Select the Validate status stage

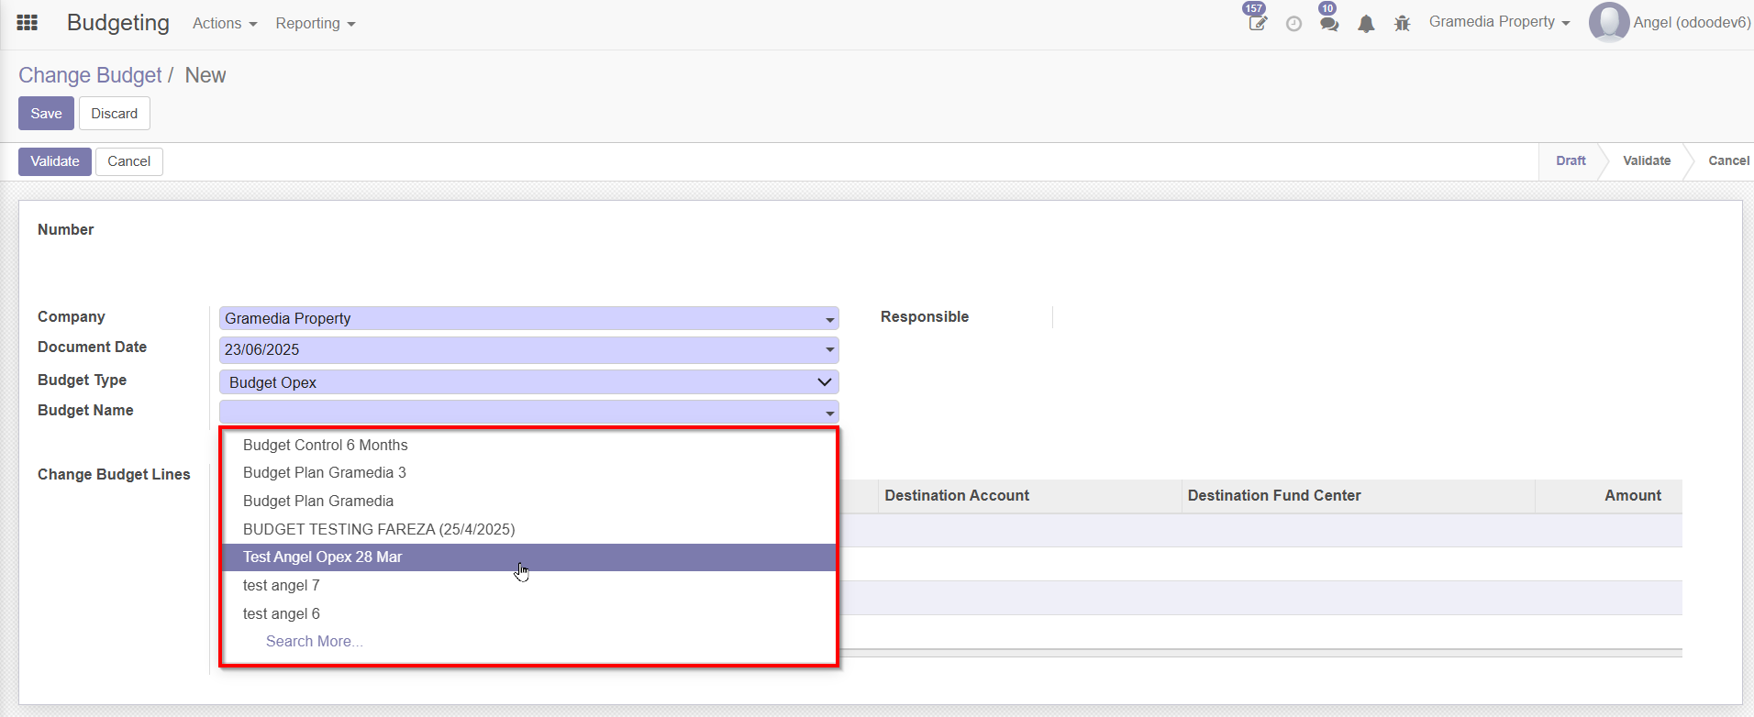[x=1647, y=160]
